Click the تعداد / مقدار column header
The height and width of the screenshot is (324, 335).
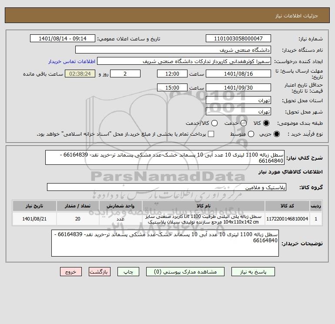pyautogui.click(x=77, y=206)
